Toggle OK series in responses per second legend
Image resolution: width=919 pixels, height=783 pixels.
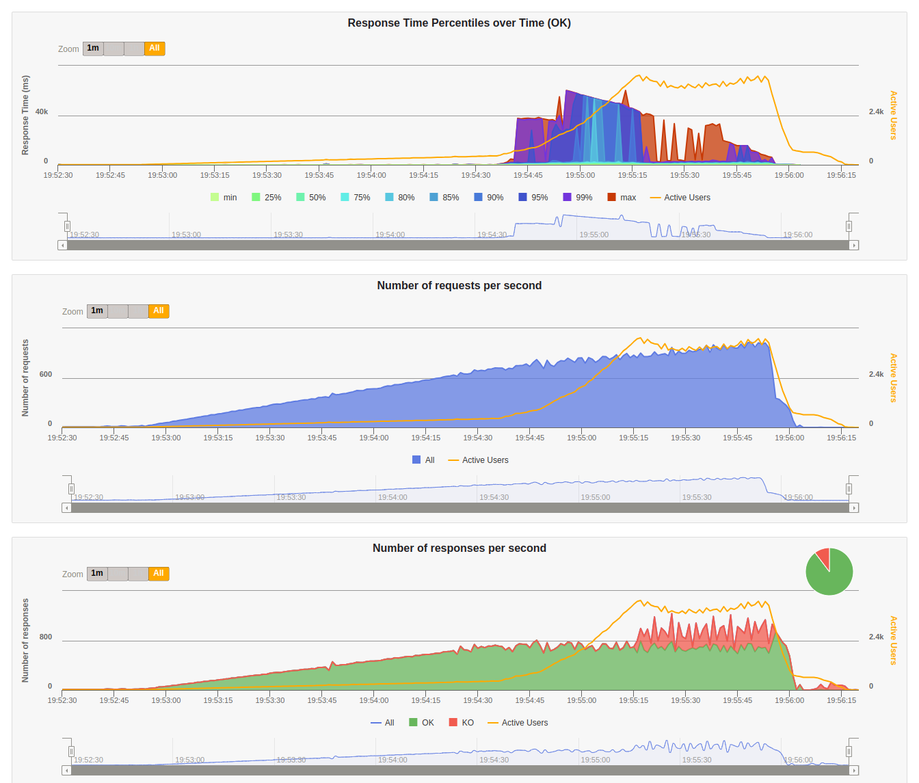click(421, 723)
